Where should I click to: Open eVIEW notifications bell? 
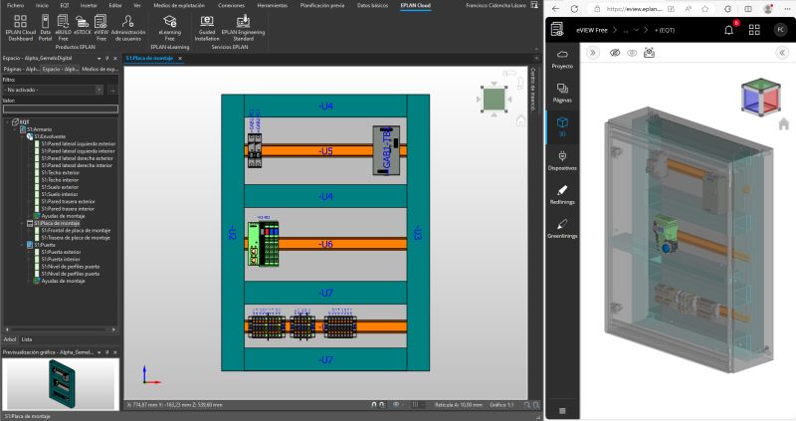click(x=729, y=29)
